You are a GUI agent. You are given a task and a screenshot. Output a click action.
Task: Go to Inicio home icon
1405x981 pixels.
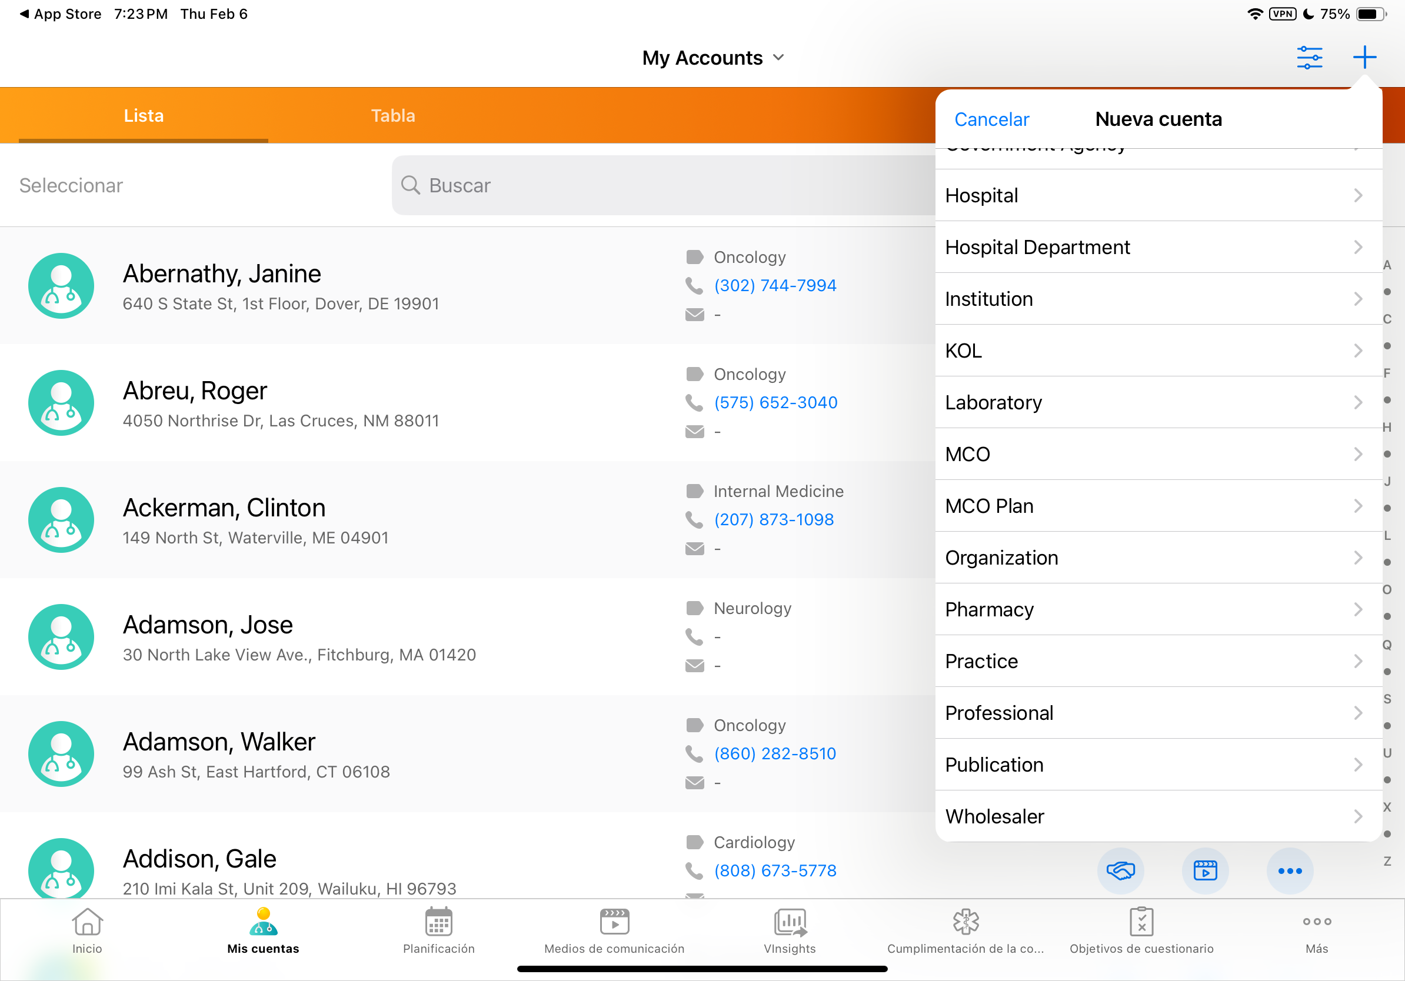88,930
